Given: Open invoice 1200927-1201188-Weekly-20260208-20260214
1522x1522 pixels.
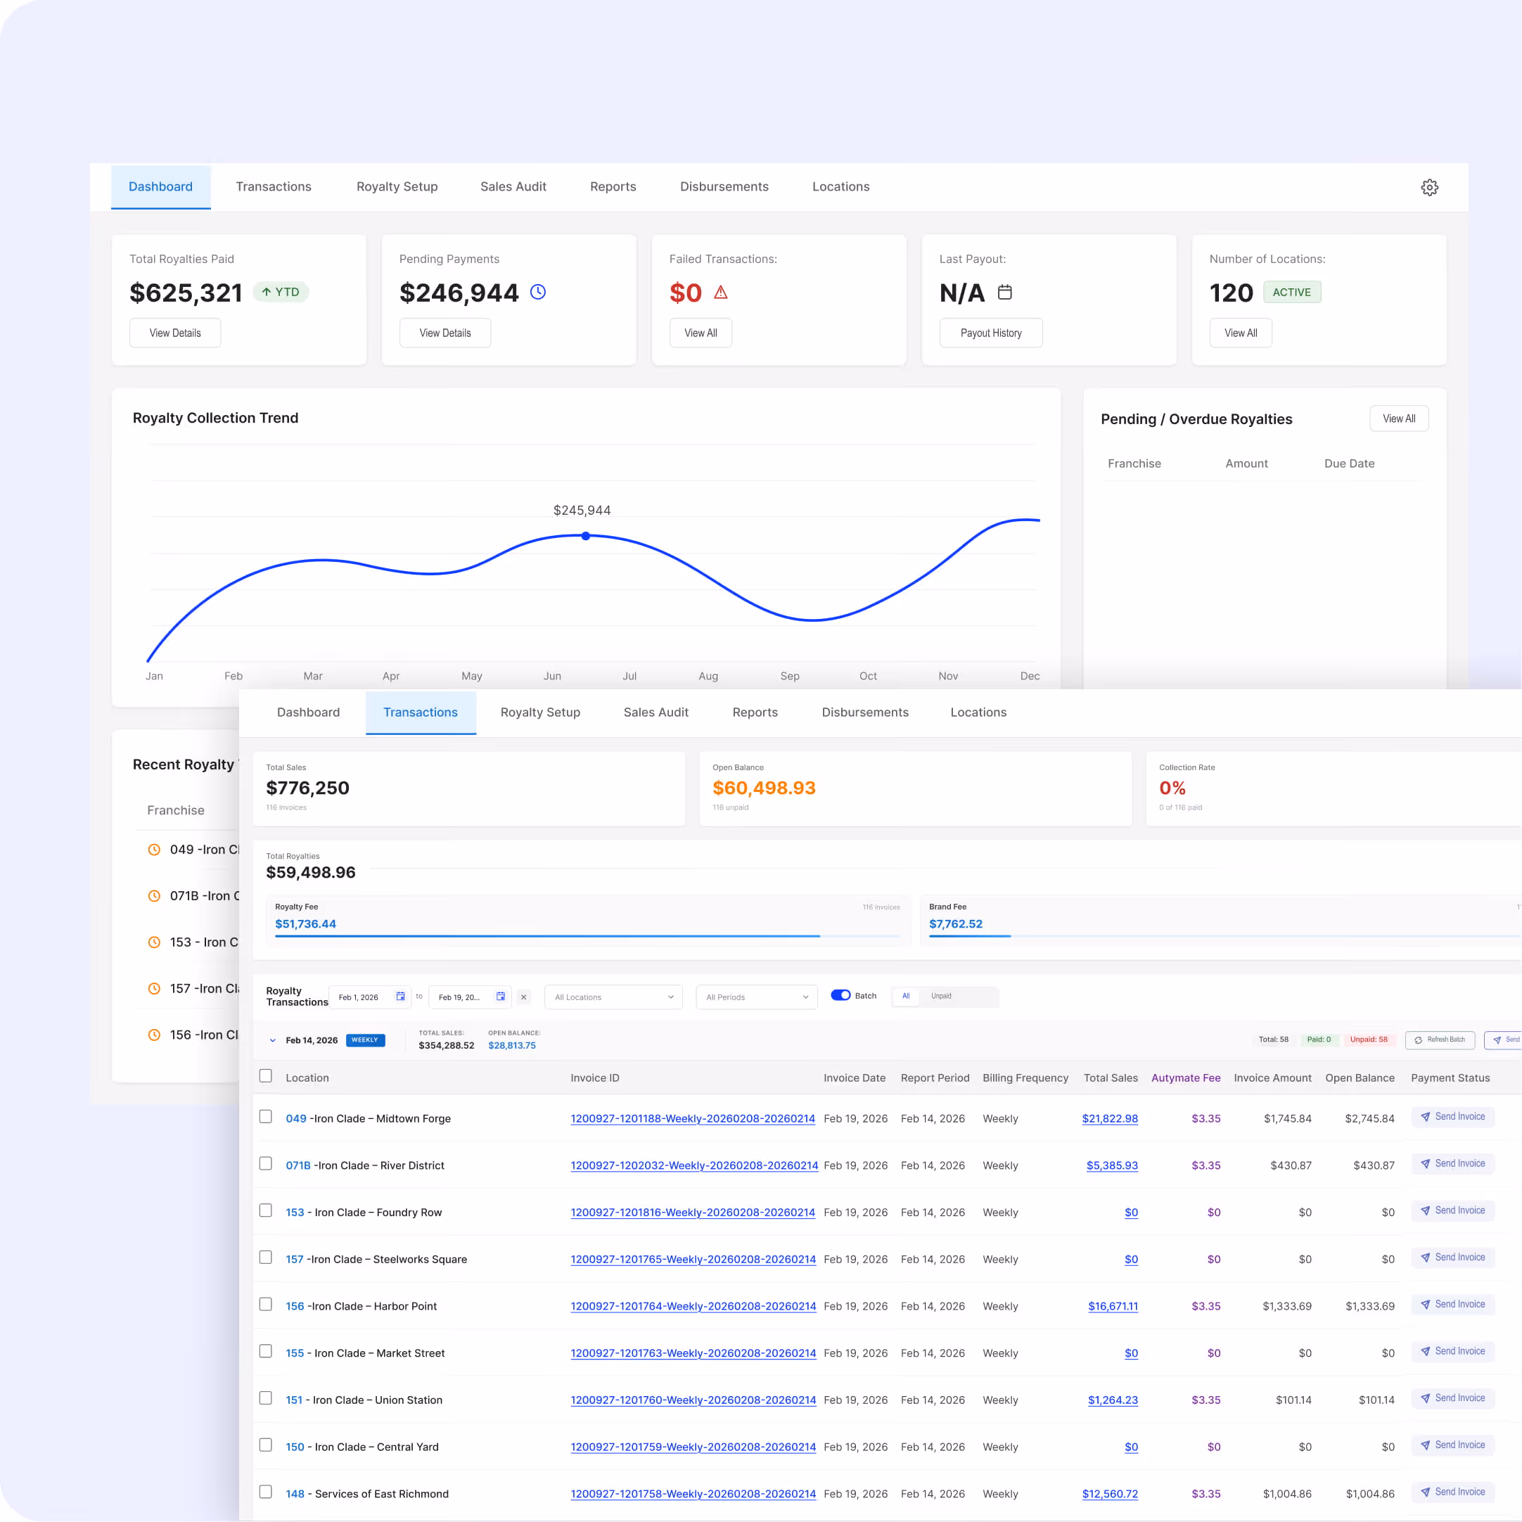Looking at the screenshot, I should (693, 1118).
